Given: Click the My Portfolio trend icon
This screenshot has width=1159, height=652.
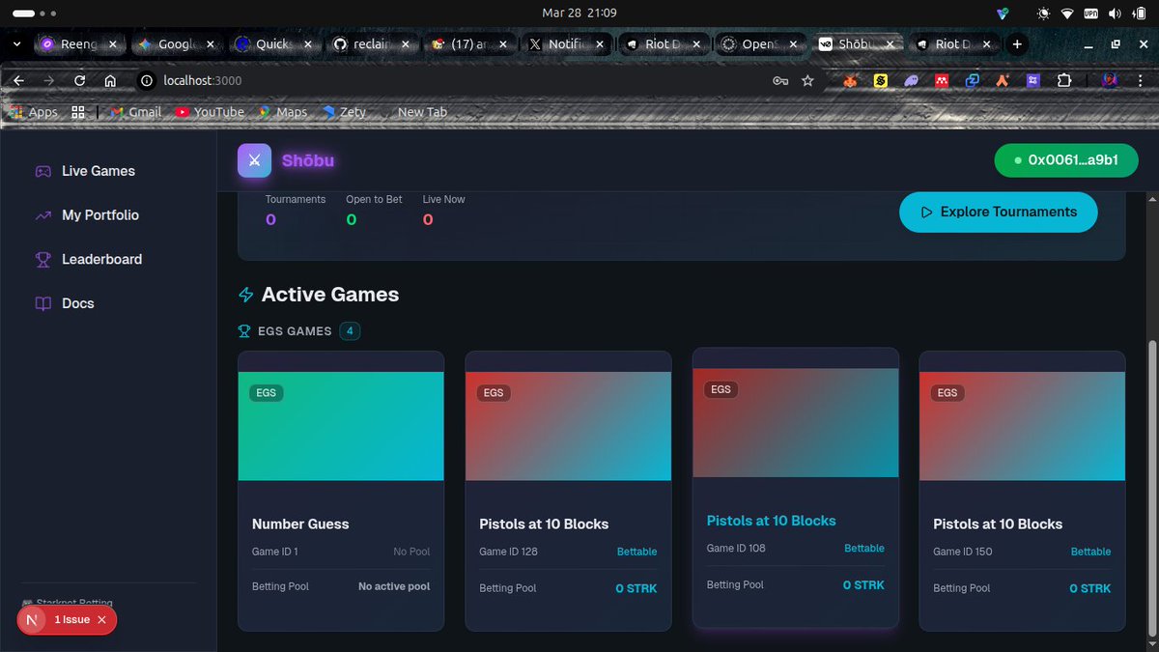Looking at the screenshot, I should (x=42, y=215).
